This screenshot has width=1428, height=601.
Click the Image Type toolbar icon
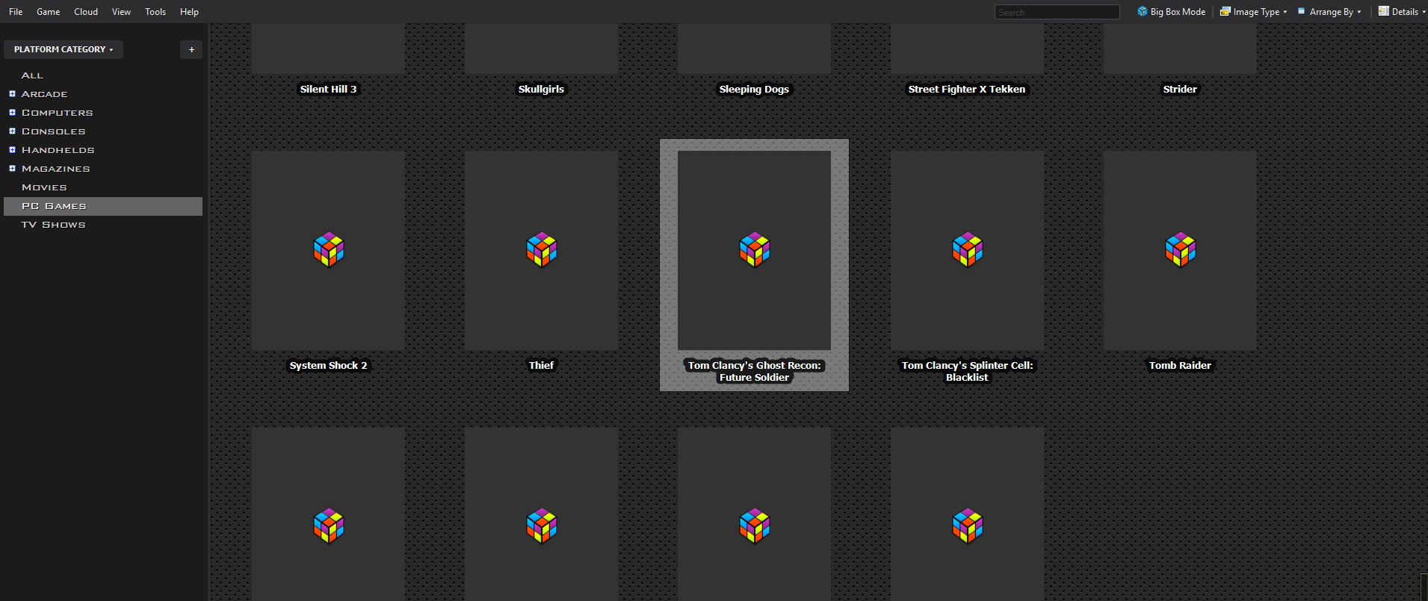point(1225,11)
